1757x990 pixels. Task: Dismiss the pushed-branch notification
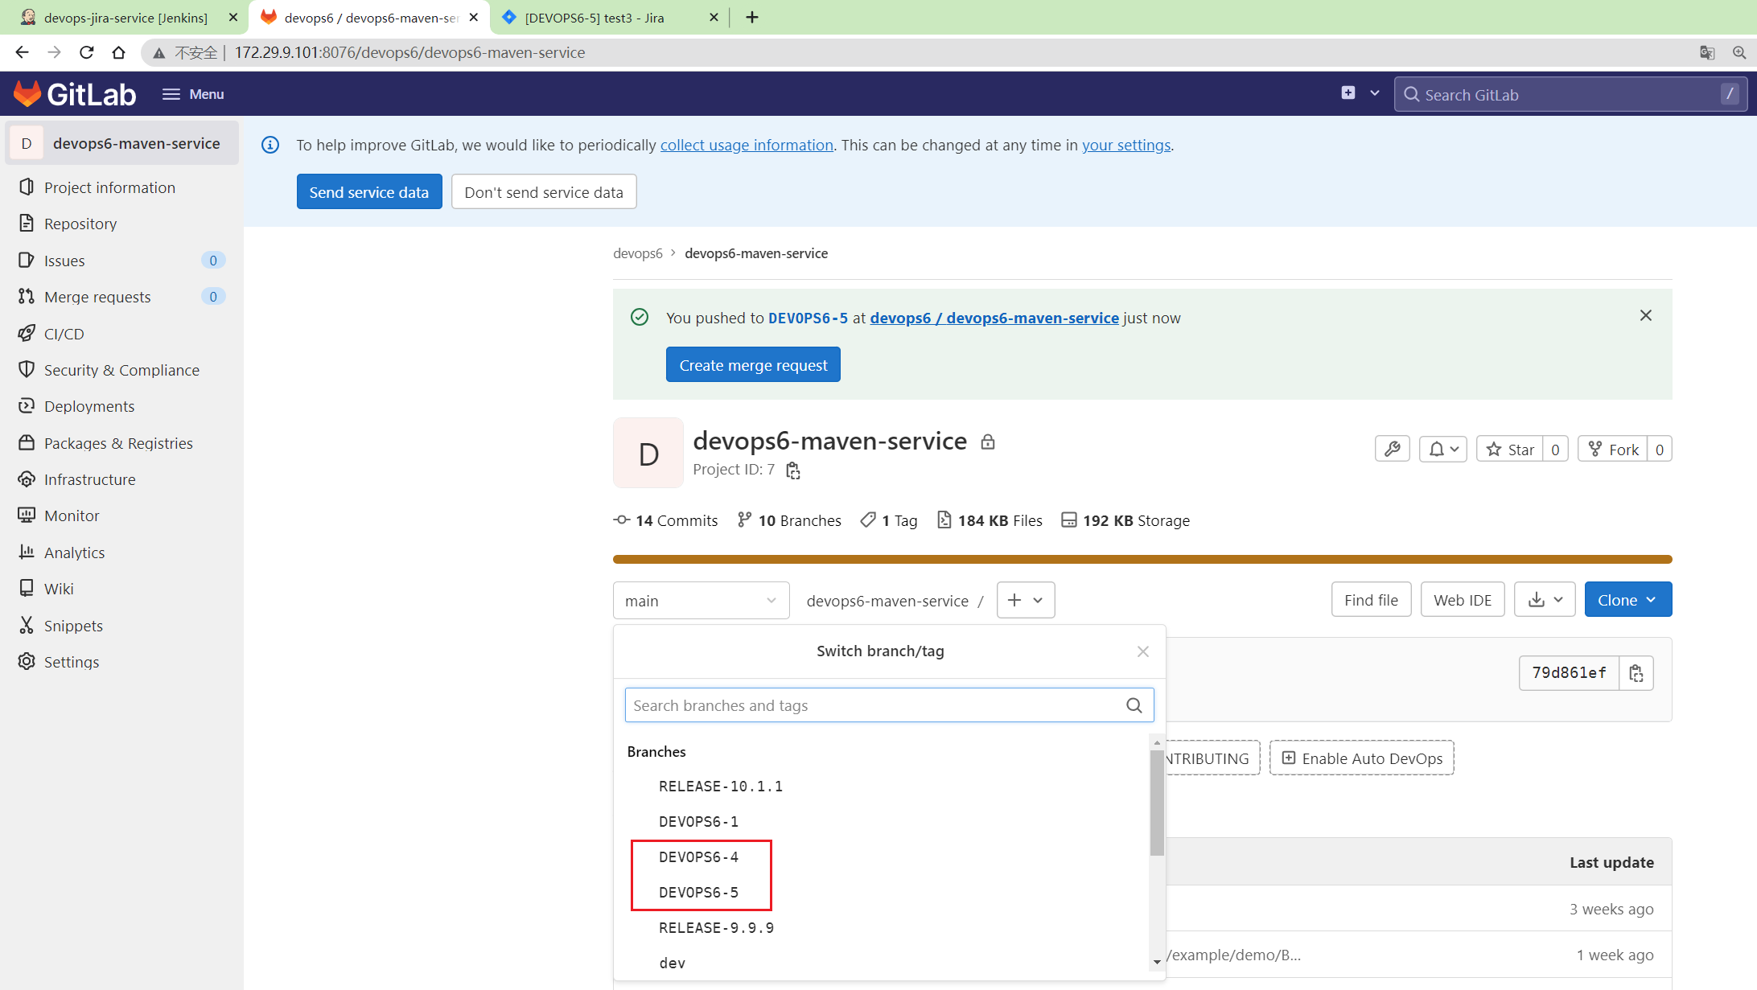(1646, 316)
